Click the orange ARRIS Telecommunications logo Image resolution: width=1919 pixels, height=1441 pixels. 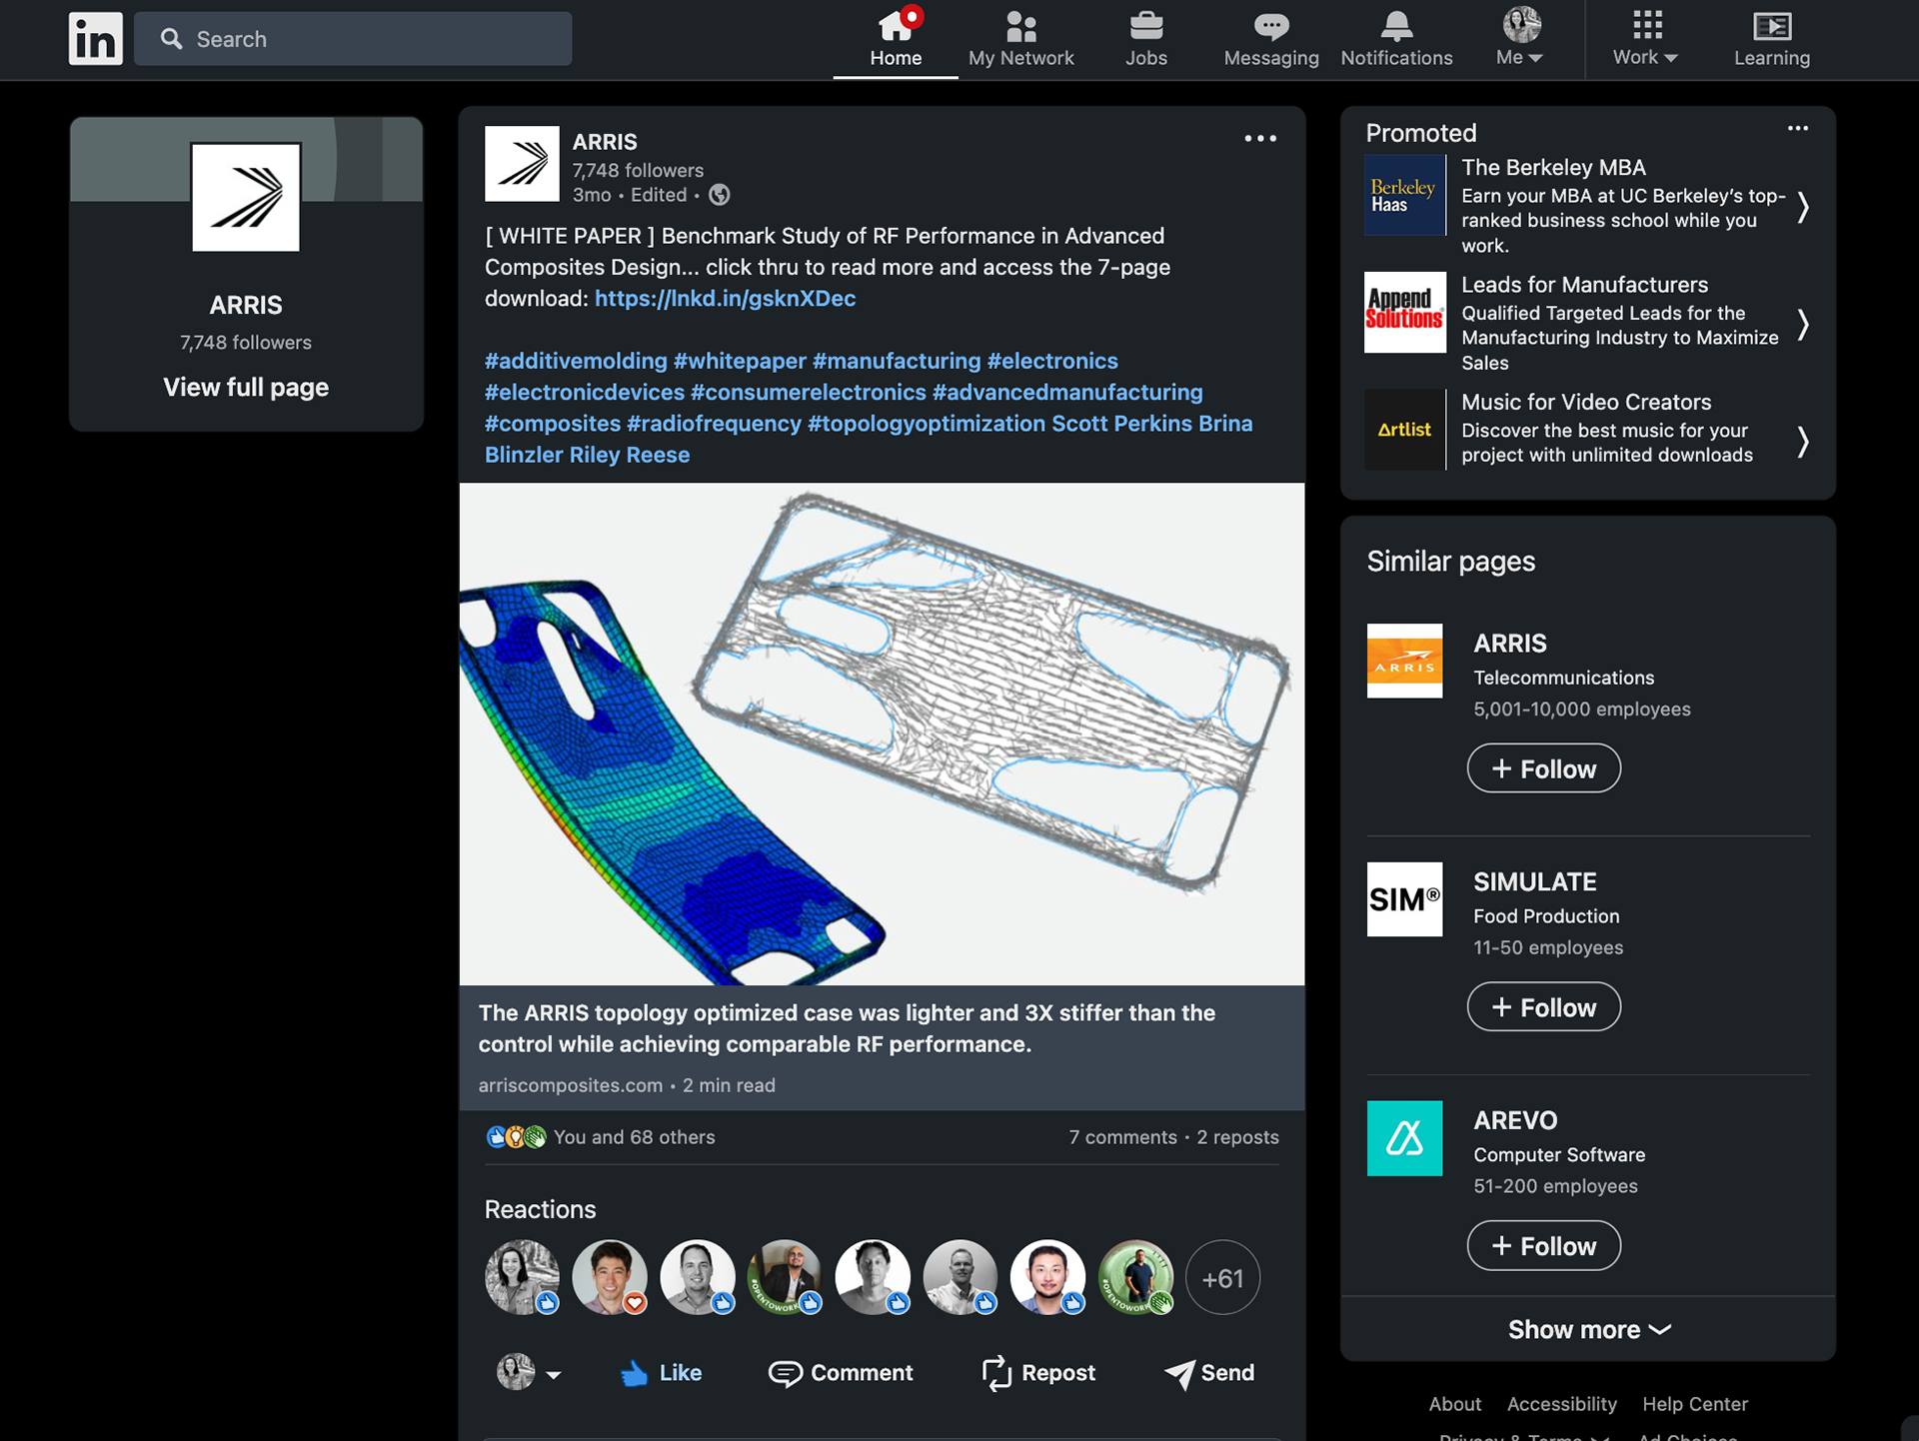coord(1404,661)
